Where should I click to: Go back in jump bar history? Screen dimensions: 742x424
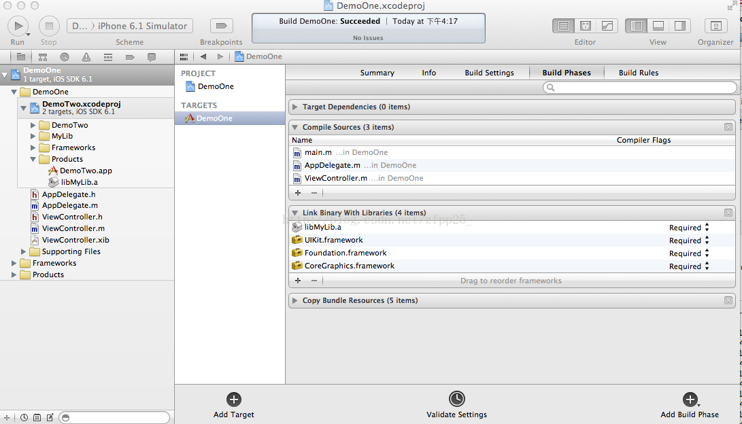tap(203, 56)
